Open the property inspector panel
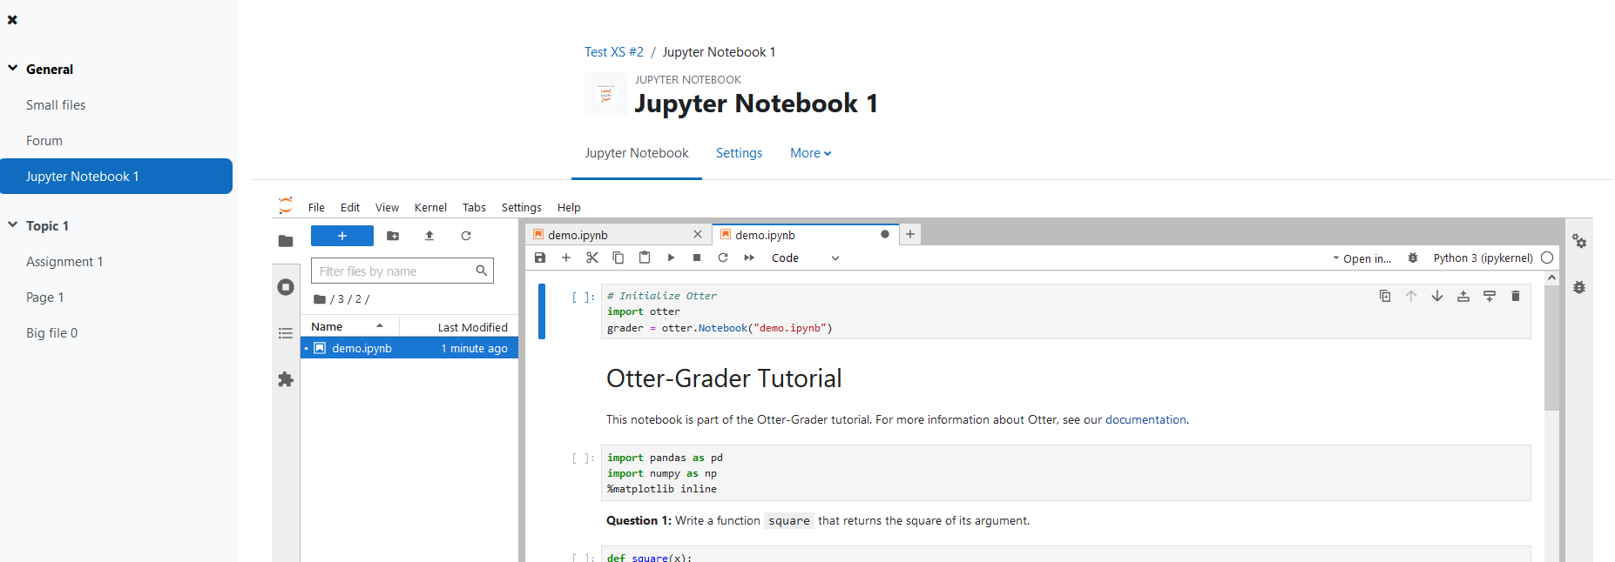1615x562 pixels. click(x=1579, y=241)
